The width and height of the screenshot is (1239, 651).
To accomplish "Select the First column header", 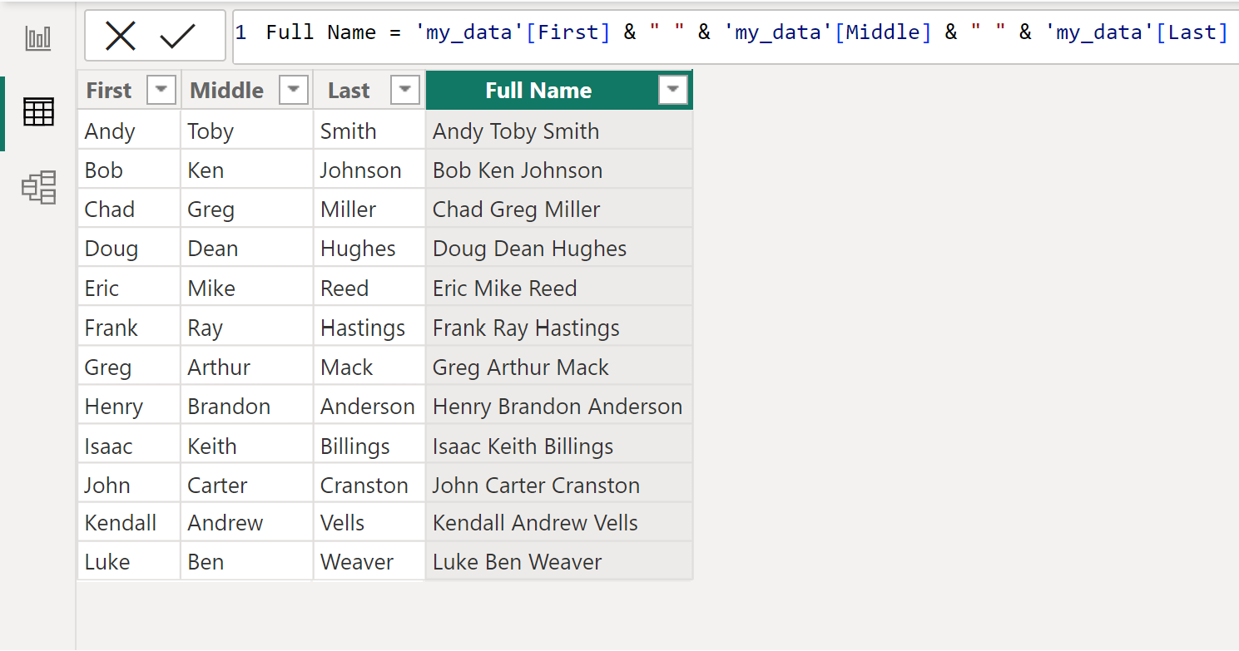I will 129,90.
